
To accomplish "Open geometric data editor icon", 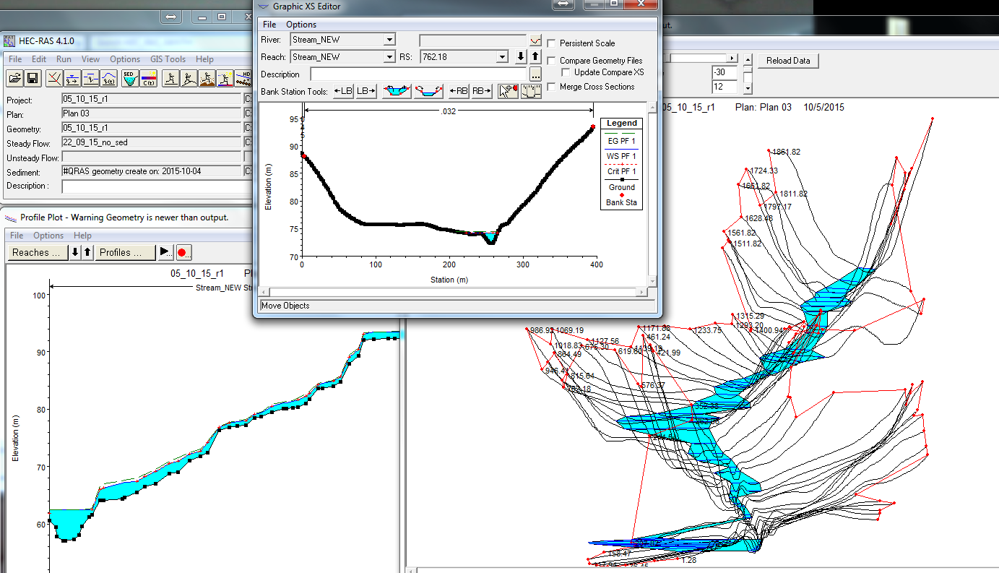I will tap(54, 78).
